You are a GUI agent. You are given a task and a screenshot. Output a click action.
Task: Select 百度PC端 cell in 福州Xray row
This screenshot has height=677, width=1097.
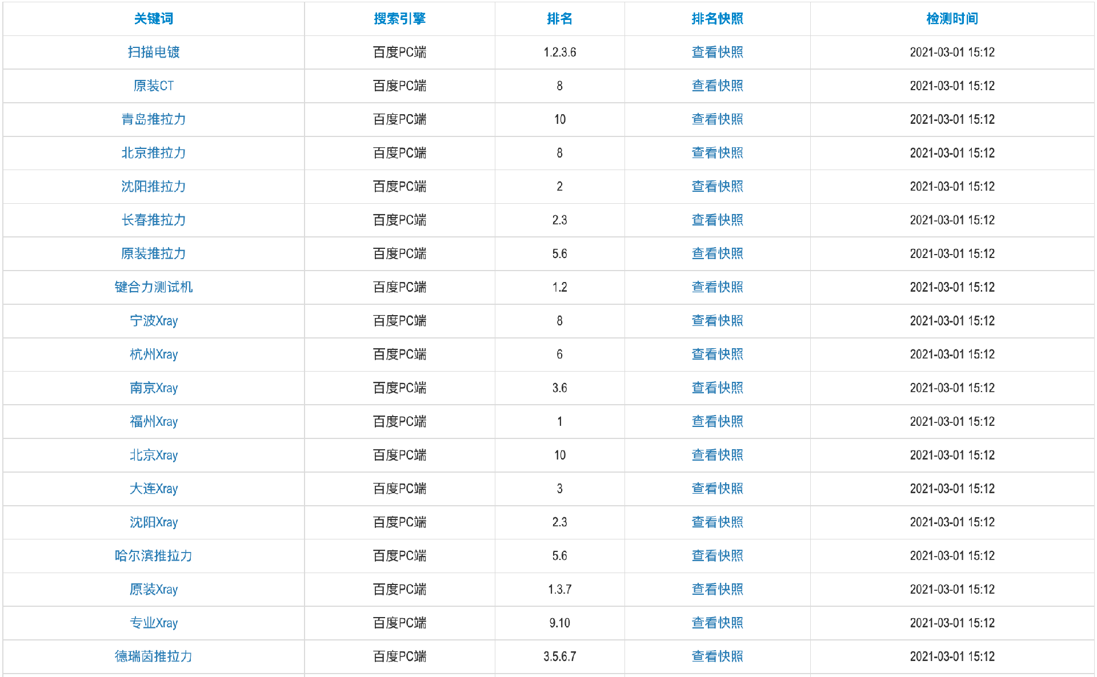400,422
